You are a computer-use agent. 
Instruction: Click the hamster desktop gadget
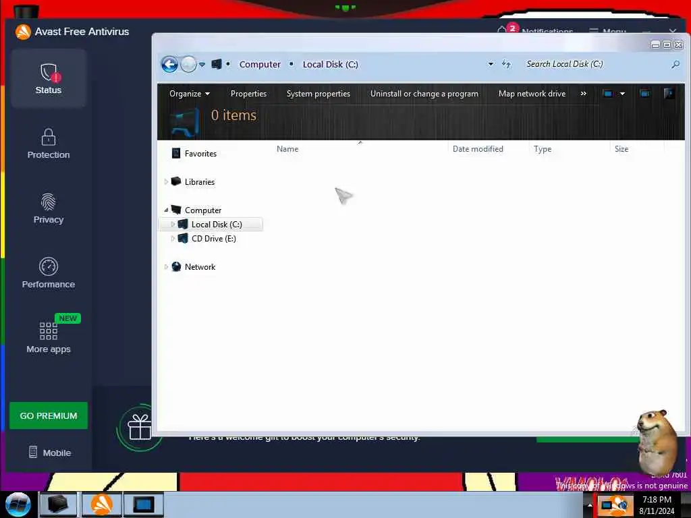[657, 442]
